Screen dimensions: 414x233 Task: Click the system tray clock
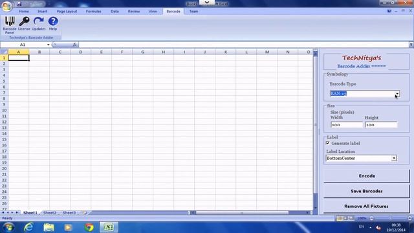(x=395, y=227)
